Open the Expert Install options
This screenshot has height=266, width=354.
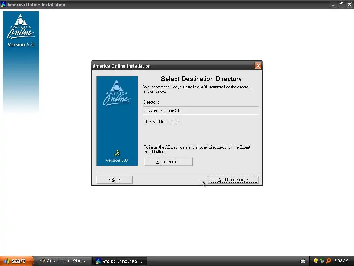(168, 162)
